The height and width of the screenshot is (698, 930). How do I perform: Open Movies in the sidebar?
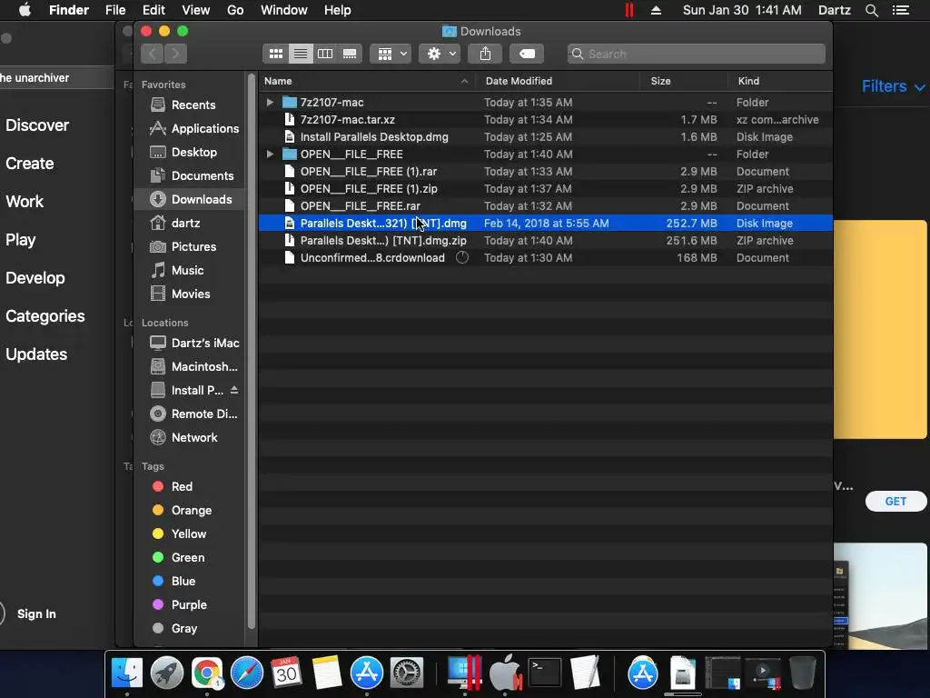(x=190, y=294)
